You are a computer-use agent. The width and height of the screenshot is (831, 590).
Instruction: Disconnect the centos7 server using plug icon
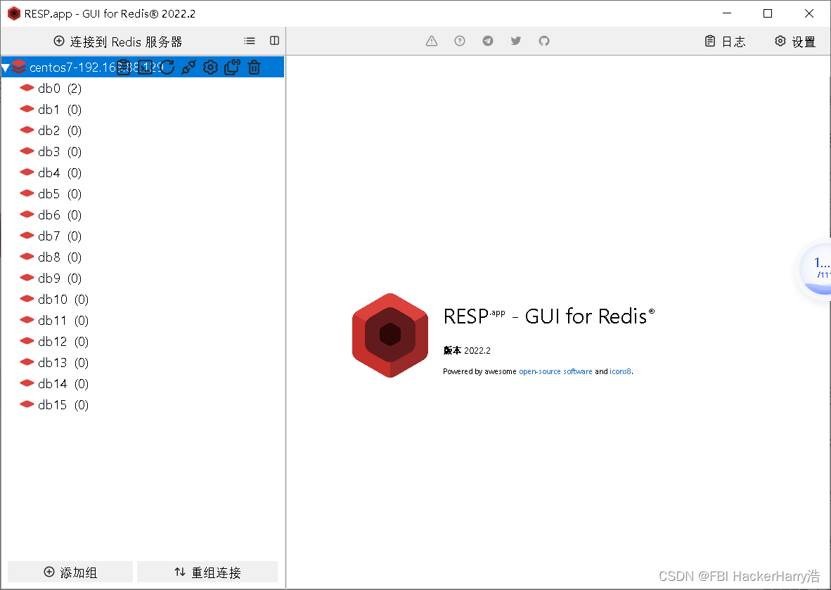pos(188,67)
